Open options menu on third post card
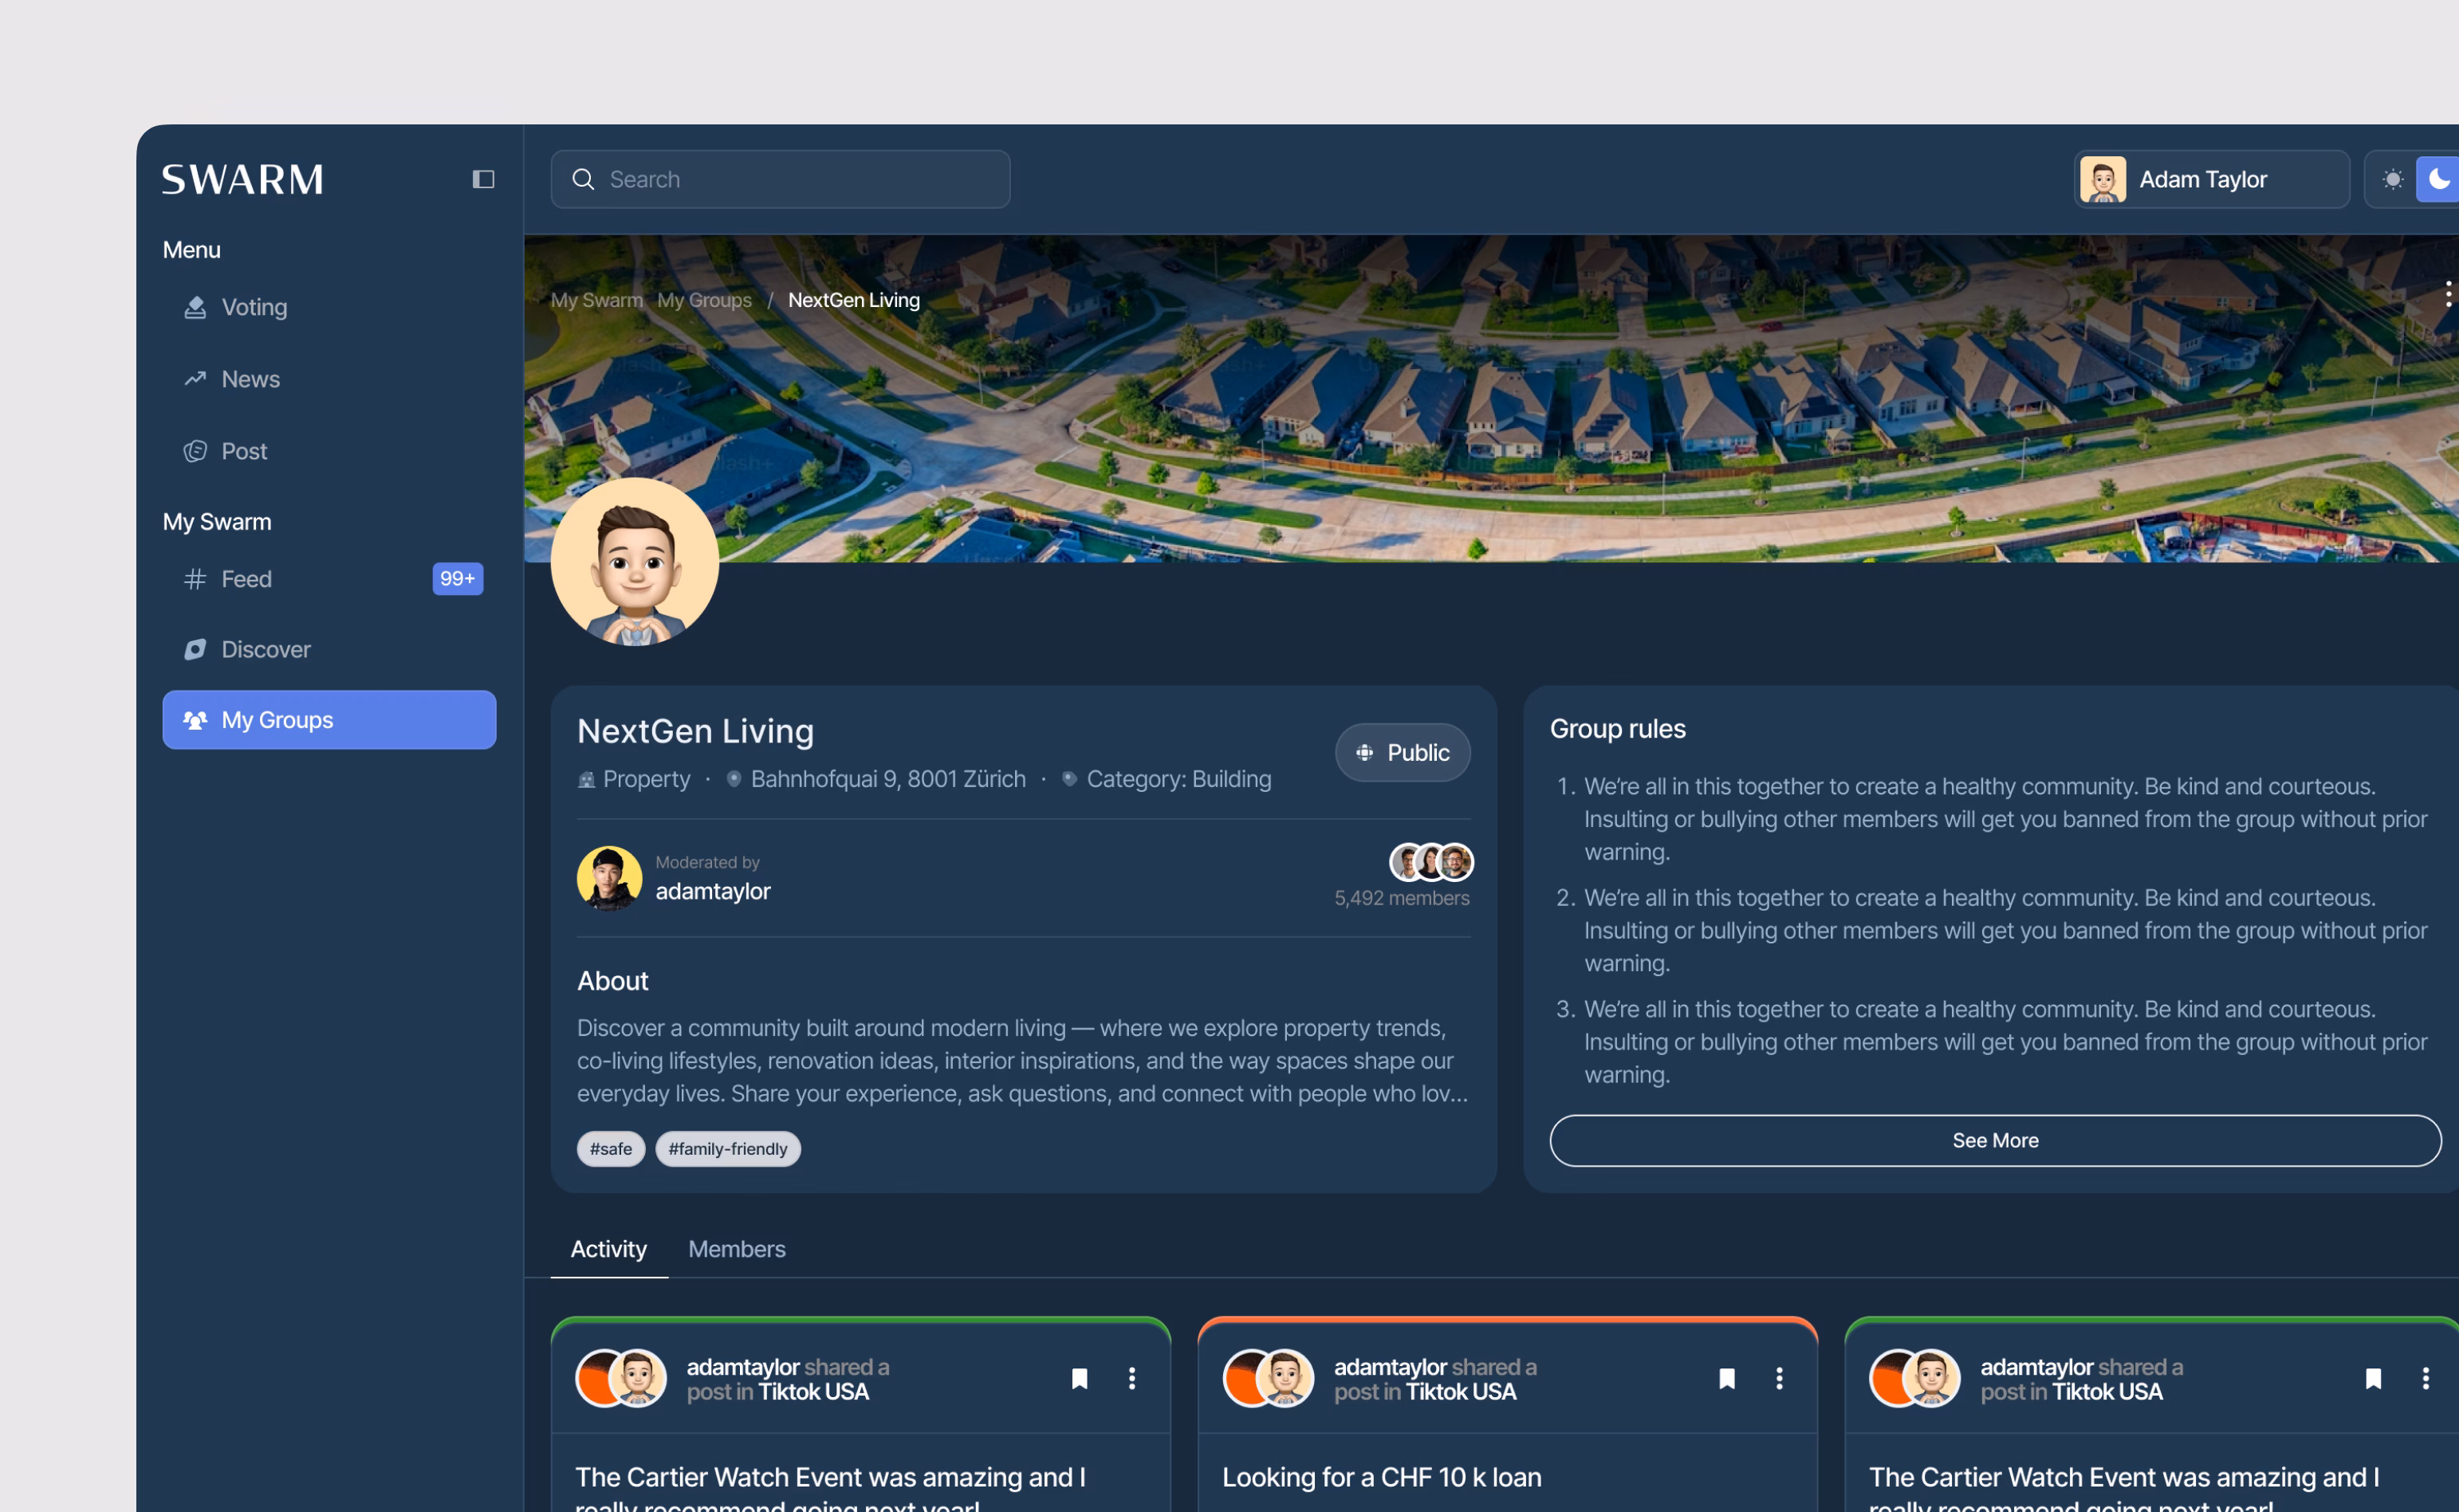The width and height of the screenshot is (2459, 1512). point(2425,1379)
